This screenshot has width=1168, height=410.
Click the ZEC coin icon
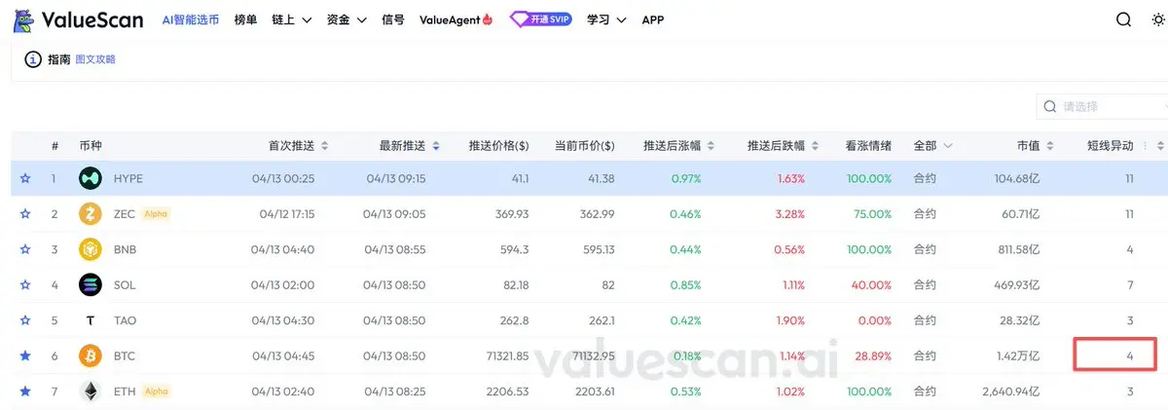tap(91, 214)
